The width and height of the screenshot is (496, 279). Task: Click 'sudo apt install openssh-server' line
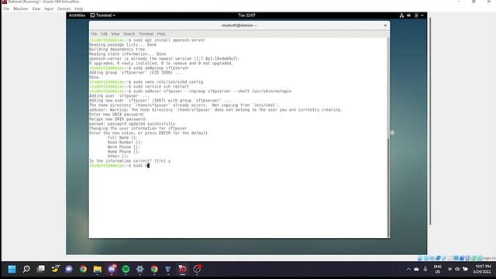click(x=147, y=40)
